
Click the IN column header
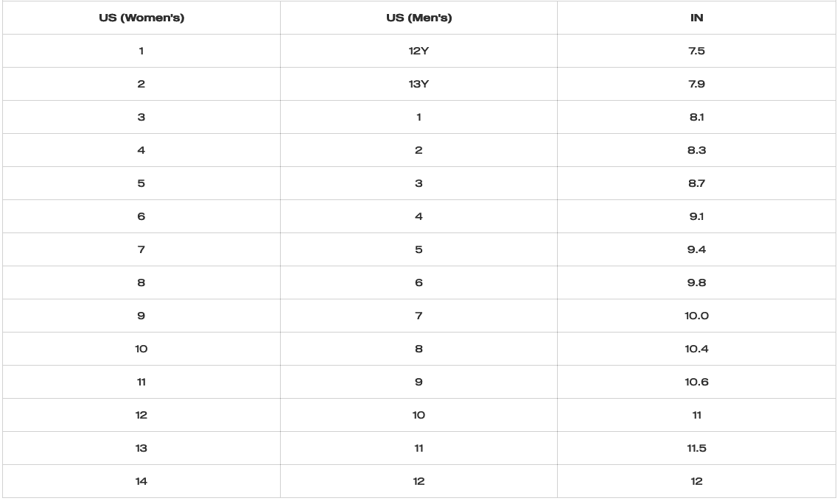(x=696, y=18)
